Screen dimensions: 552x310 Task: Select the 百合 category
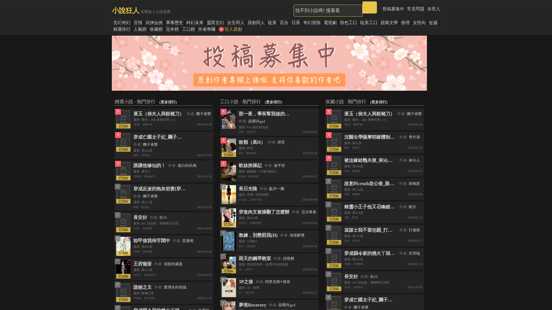tap(284, 23)
